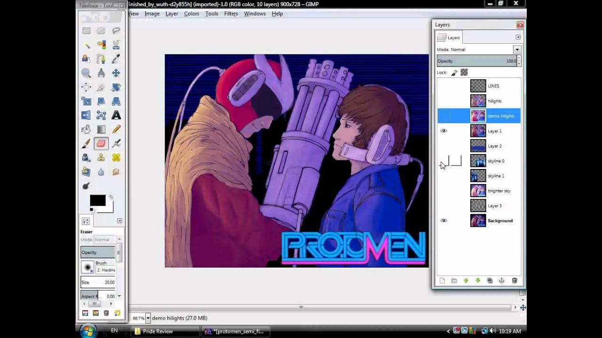
Task: Open the layer Mode dropdown arrow
Action: click(517, 49)
